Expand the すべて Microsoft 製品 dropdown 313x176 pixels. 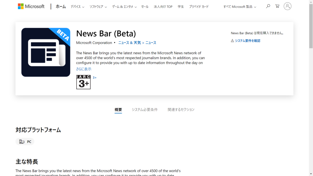[240, 7]
